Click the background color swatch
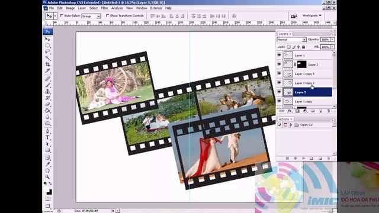 [x=50, y=192]
